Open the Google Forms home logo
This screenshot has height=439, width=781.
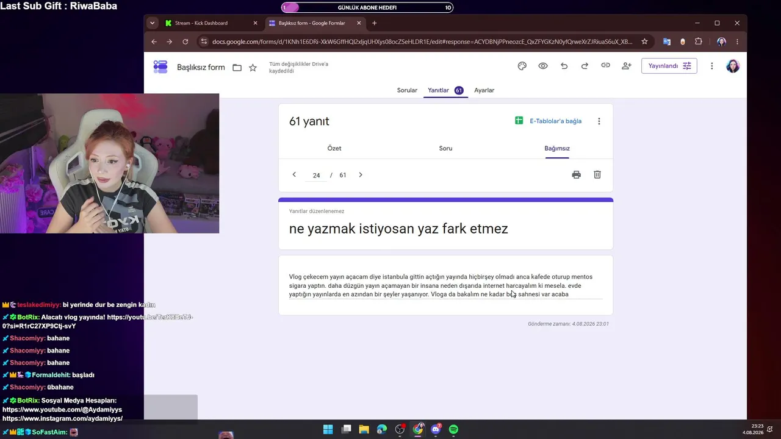point(160,67)
